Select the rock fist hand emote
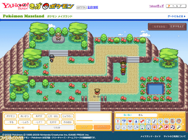188x140 pixels. [x=167, y=121]
